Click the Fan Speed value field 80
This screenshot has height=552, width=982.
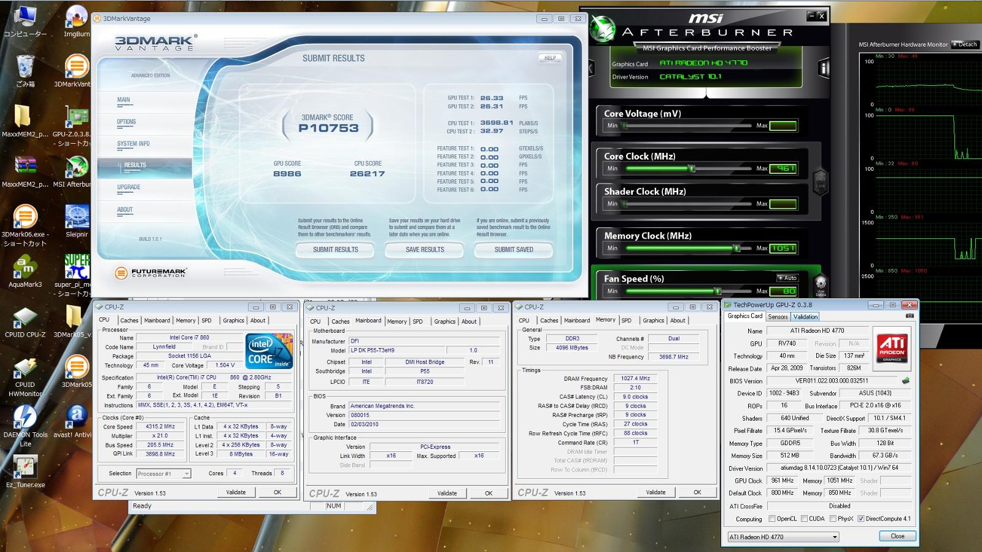[783, 291]
